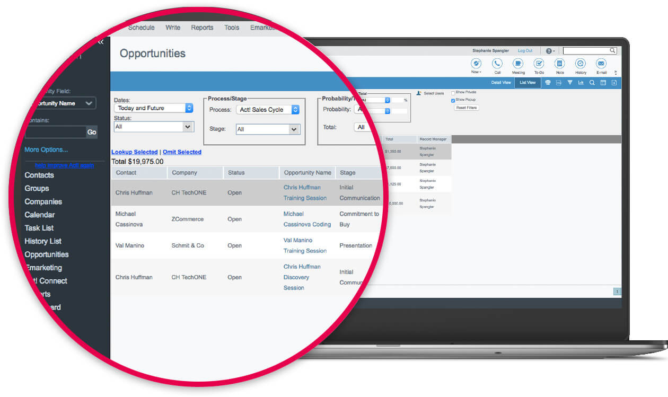This screenshot has height=397, width=668.
Task: Open the Process dropdown showing Act! Sales Cycle
Action: click(268, 110)
